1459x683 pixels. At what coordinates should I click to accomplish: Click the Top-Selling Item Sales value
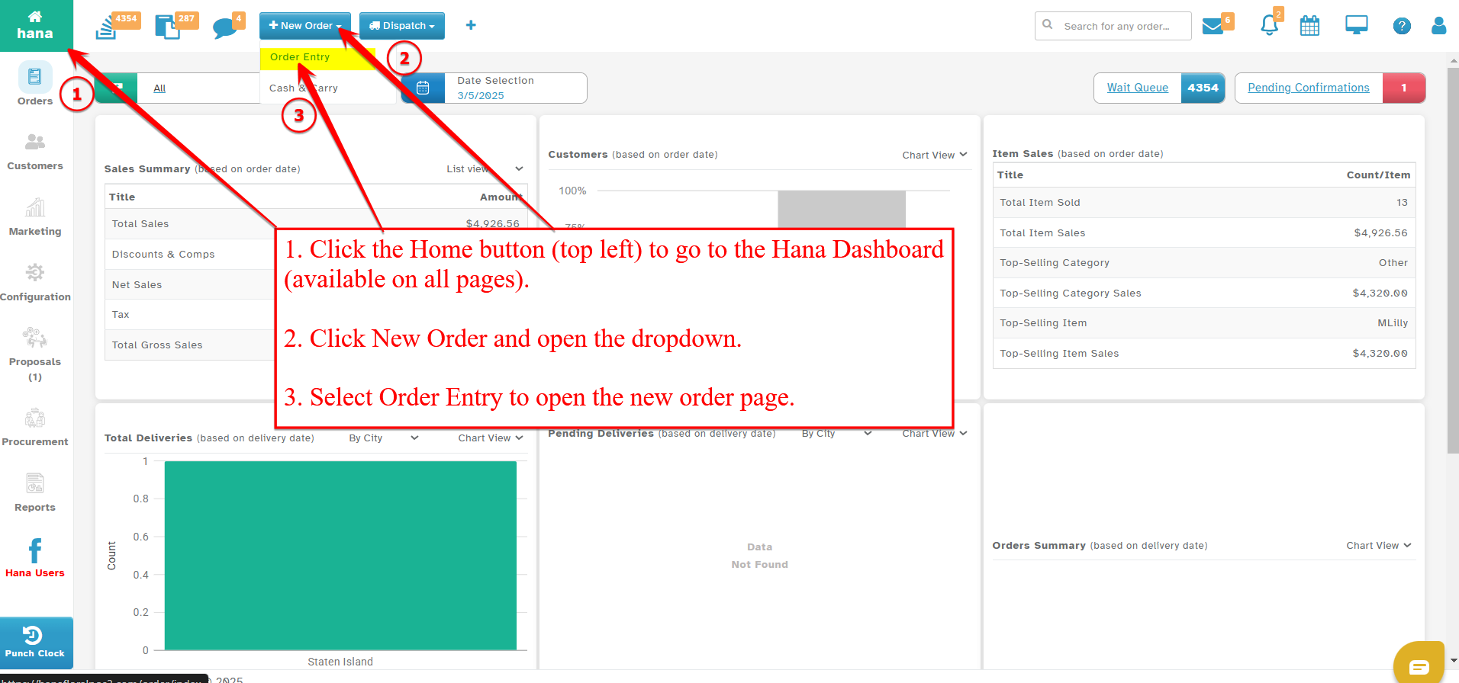[x=1380, y=354]
